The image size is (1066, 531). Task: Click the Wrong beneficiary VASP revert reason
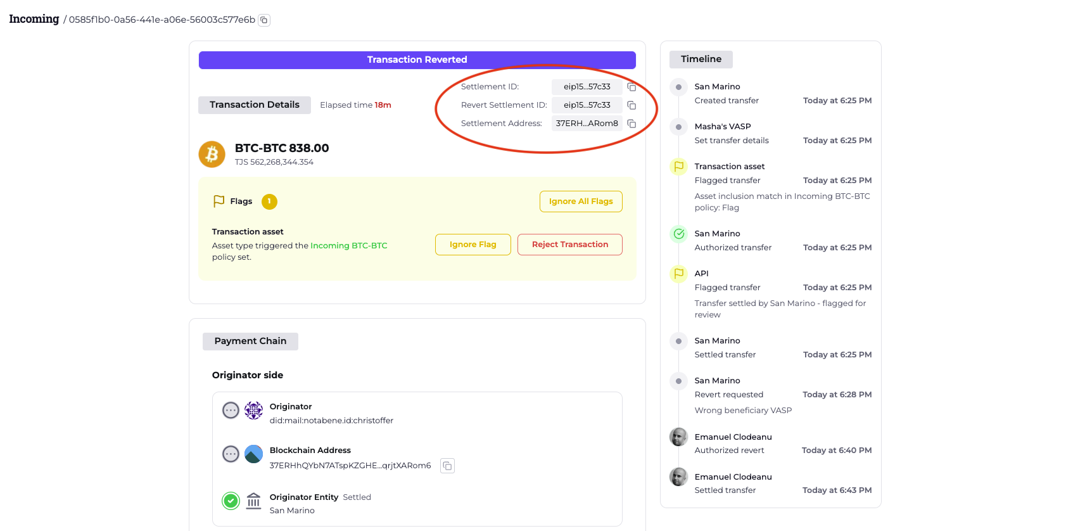tap(744, 411)
